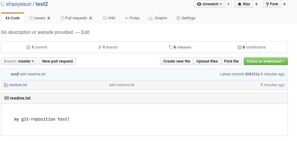The width and height of the screenshot is (297, 141).
Task: Click the Pull requests count badge
Action: 91,18
